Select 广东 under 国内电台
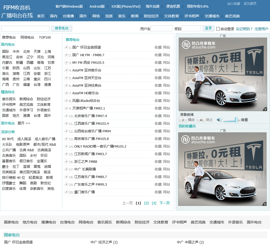This screenshot has width=270, height=245. point(16,85)
